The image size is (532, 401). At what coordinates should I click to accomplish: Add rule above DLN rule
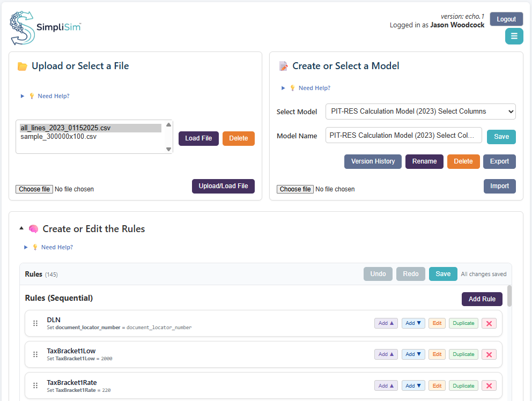pyautogui.click(x=386, y=323)
